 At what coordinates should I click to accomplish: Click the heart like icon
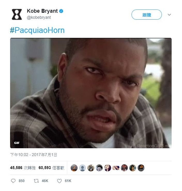click(x=59, y=181)
